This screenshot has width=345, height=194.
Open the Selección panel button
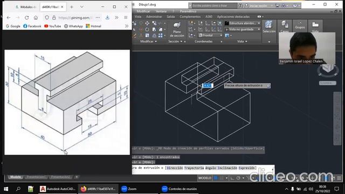click(x=269, y=27)
